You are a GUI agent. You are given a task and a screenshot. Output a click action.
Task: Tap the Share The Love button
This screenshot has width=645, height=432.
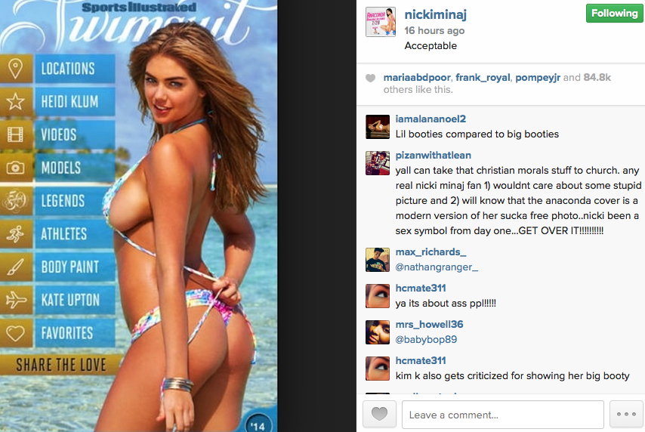(61, 365)
